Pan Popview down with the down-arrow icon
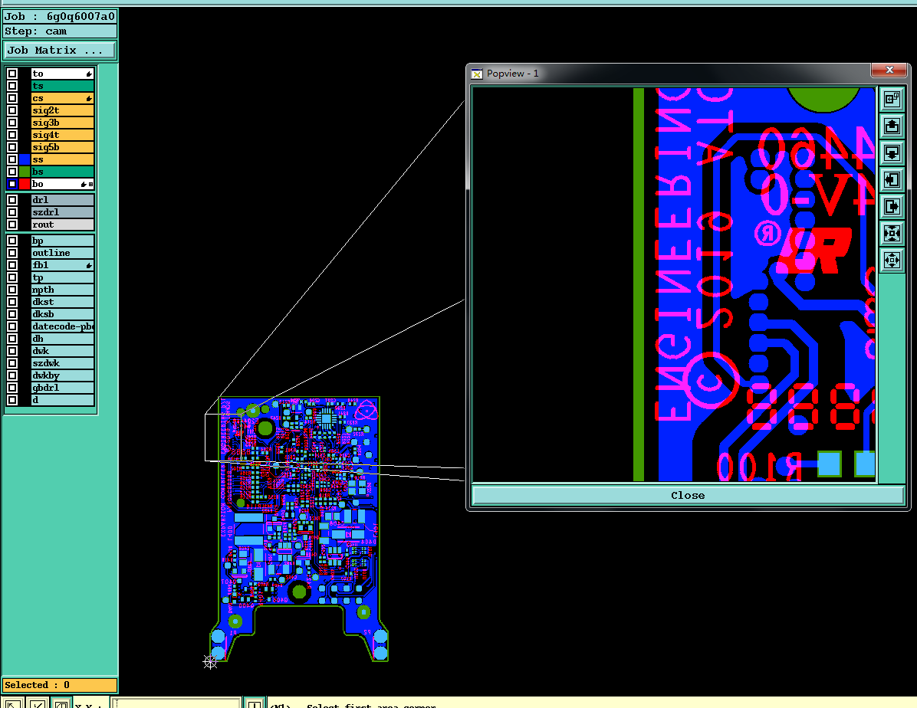 [892, 152]
